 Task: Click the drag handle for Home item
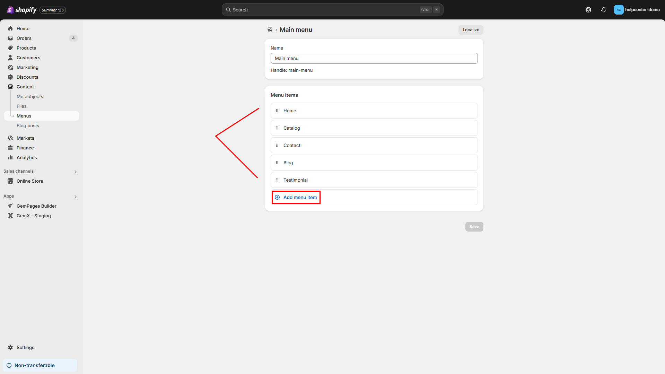point(277,111)
